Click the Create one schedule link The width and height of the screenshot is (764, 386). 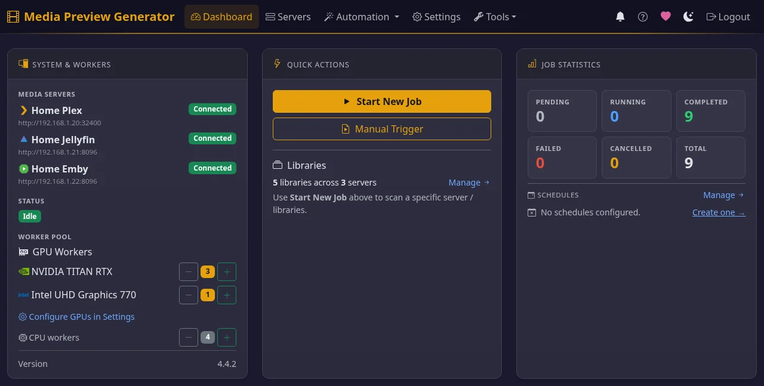[x=719, y=212]
